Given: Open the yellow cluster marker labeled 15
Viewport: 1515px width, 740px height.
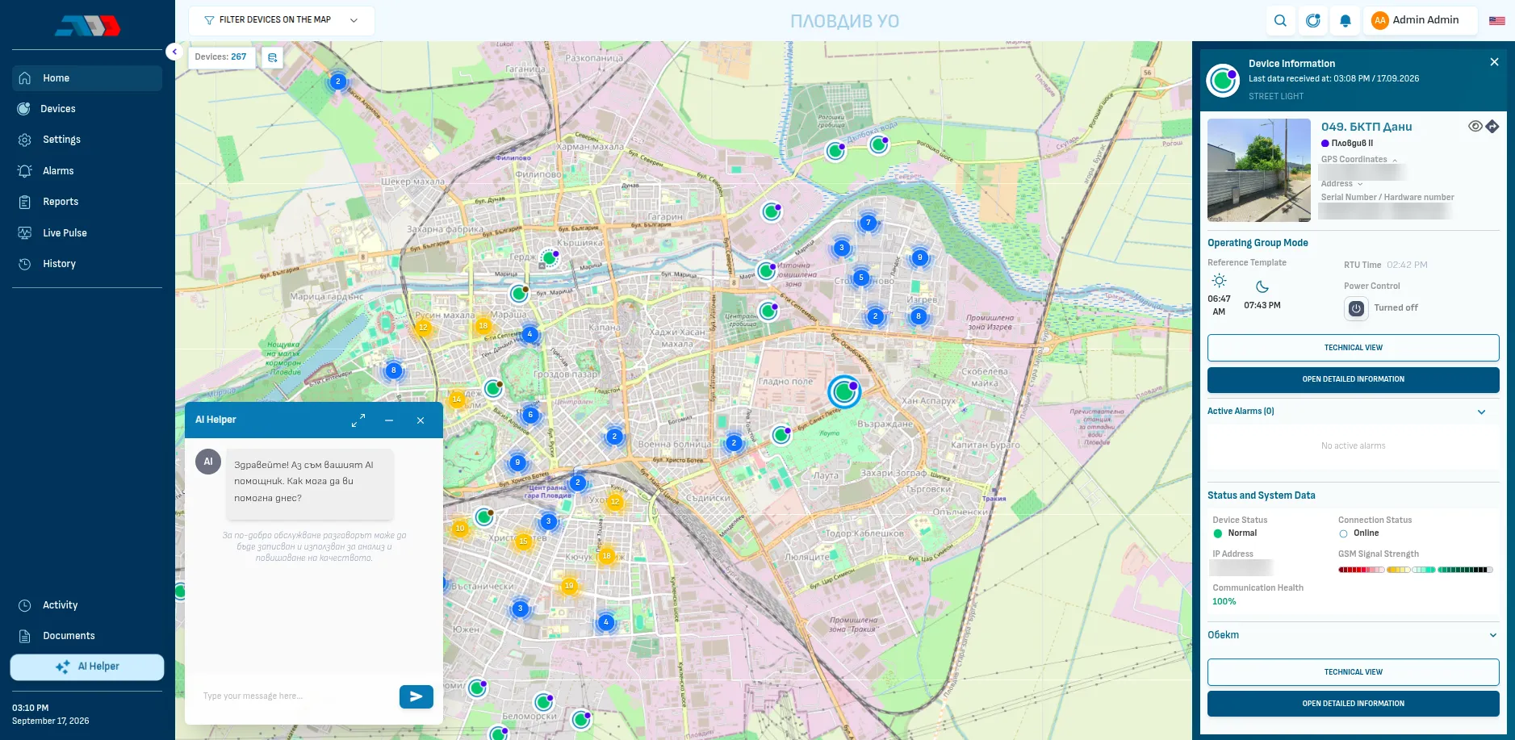Looking at the screenshot, I should pyautogui.click(x=523, y=541).
